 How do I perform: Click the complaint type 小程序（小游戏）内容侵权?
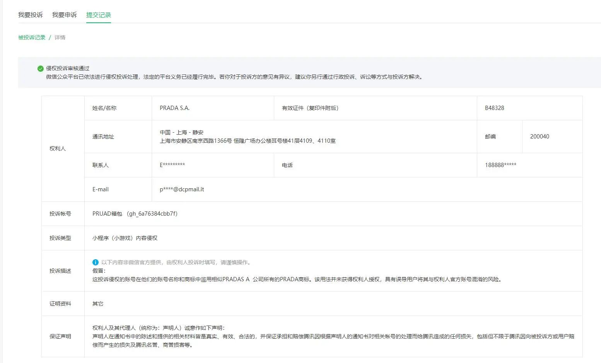(x=125, y=238)
